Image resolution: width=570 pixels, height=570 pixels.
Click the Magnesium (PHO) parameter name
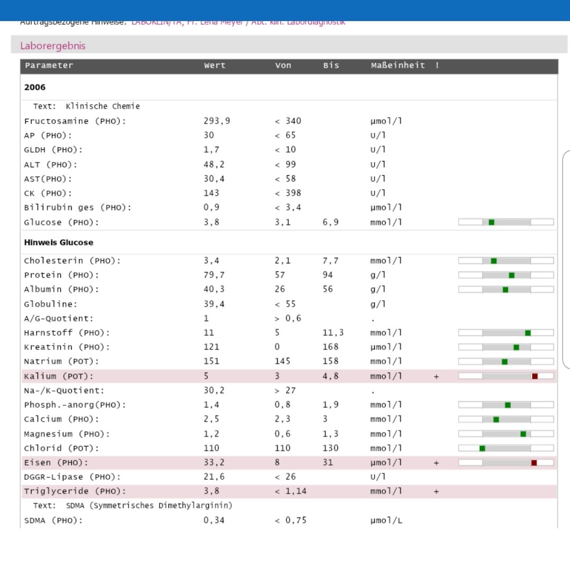[x=67, y=434]
